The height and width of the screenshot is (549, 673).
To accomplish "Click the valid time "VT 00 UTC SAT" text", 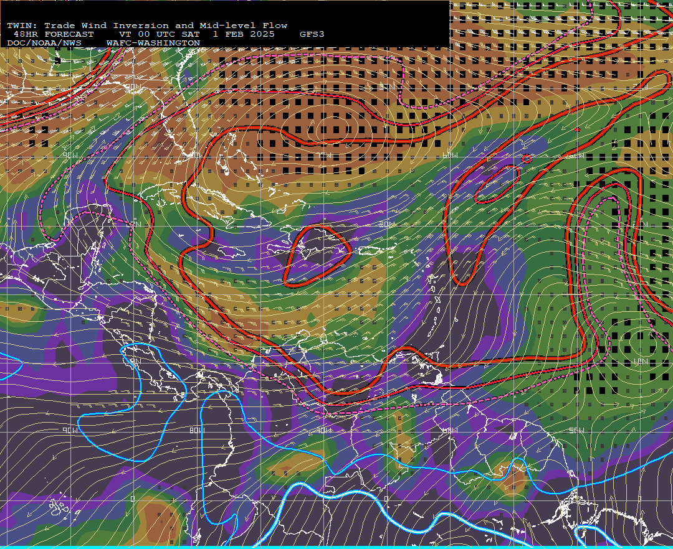I will click(x=160, y=34).
